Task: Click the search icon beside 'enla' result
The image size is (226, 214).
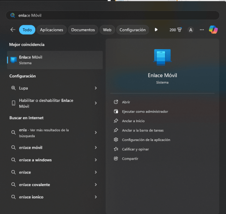Action: tap(13, 133)
